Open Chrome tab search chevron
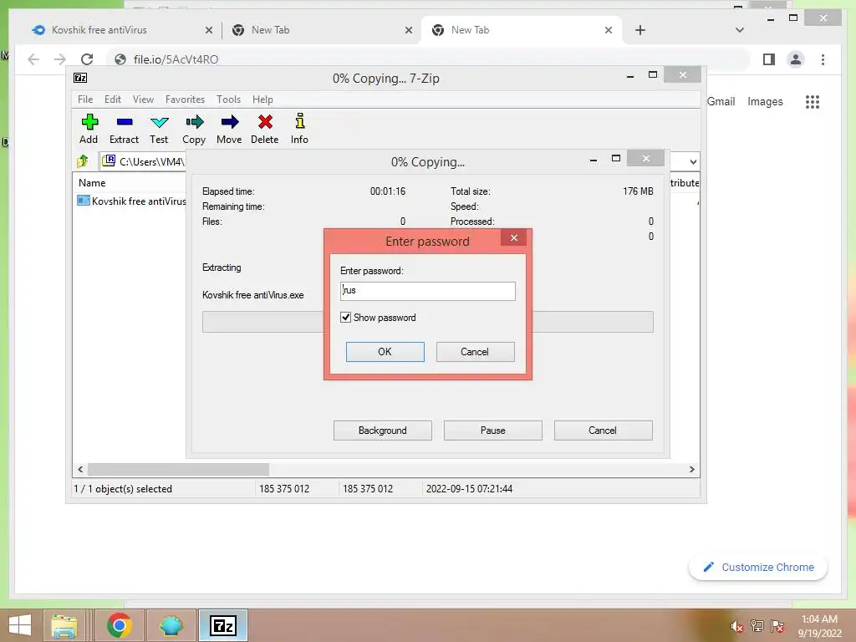Image resolution: width=856 pixels, height=642 pixels. [740, 30]
